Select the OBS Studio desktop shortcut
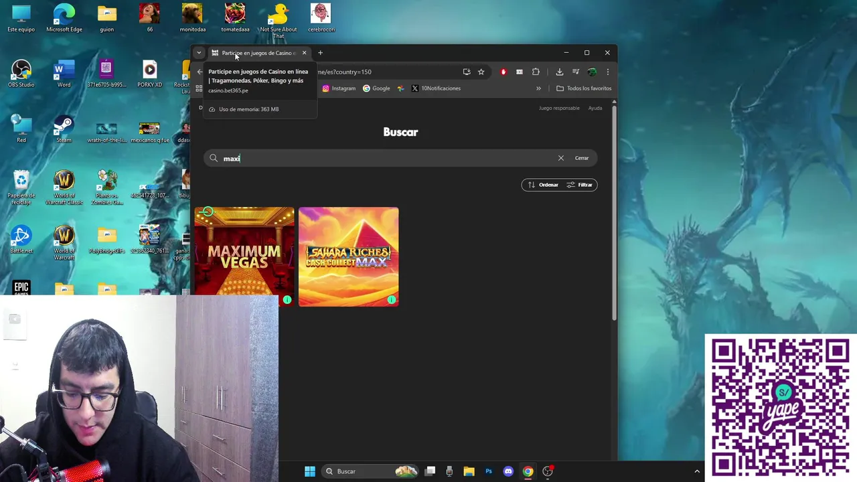The image size is (857, 482). pos(21,74)
